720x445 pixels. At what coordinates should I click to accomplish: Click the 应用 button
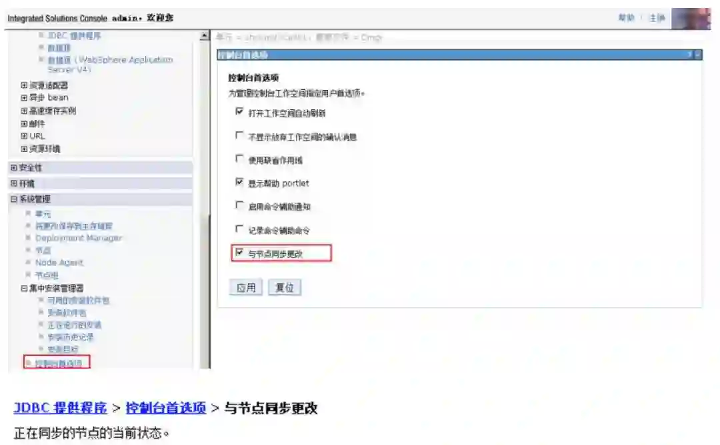(245, 288)
